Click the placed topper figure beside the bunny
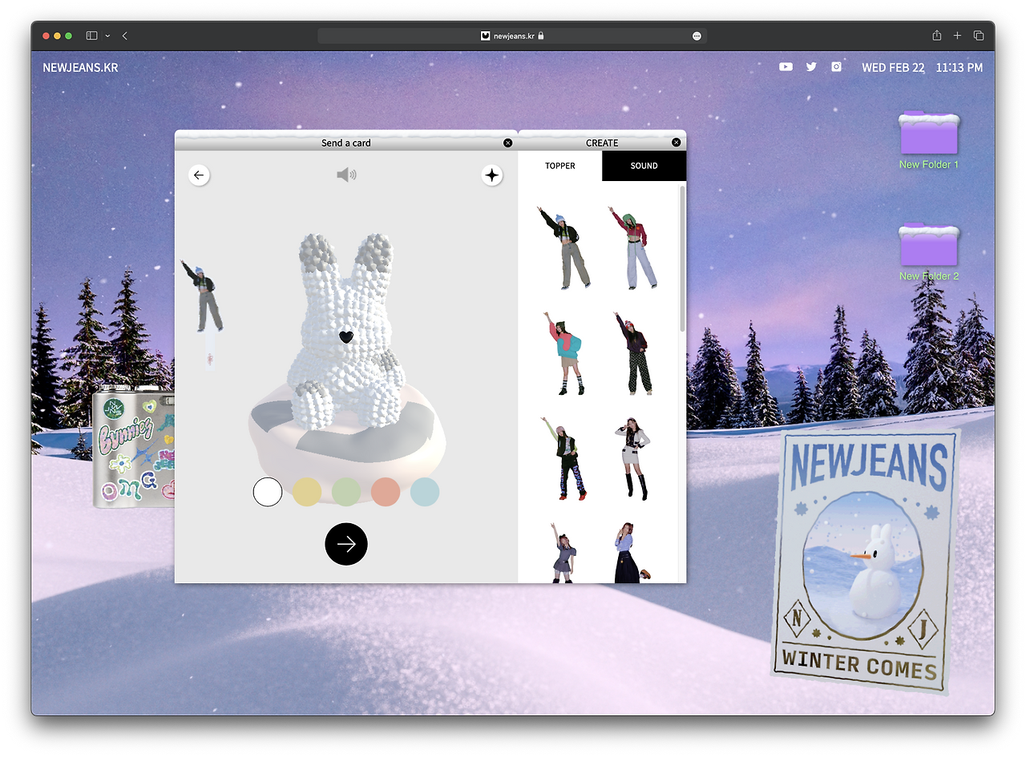 [202, 296]
